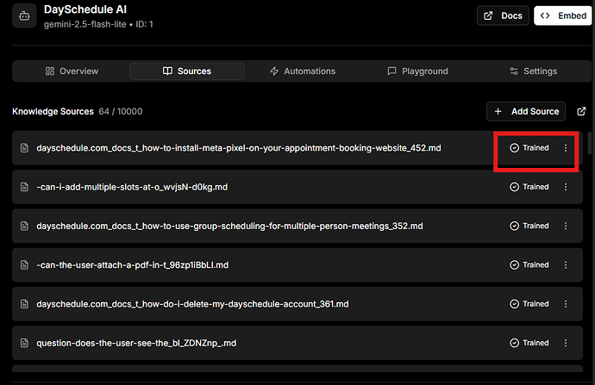Viewport: 595px width, 385px height.
Task: Click Trained check icon on meta-pixel_452.md row
Action: click(514, 148)
